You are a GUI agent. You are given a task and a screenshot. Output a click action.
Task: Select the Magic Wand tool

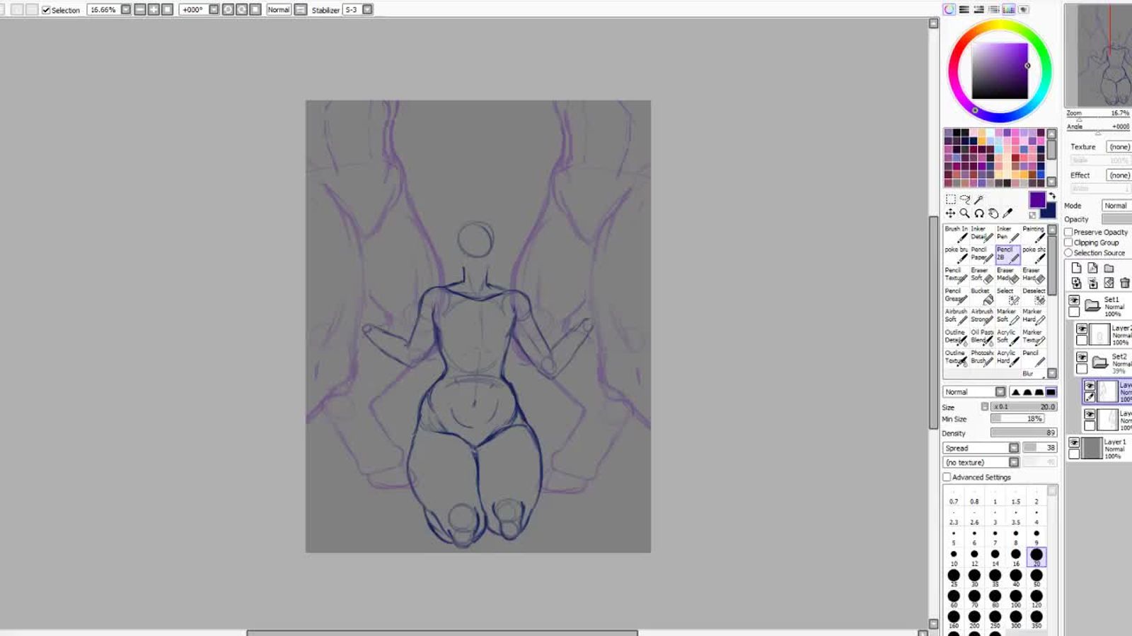(979, 199)
